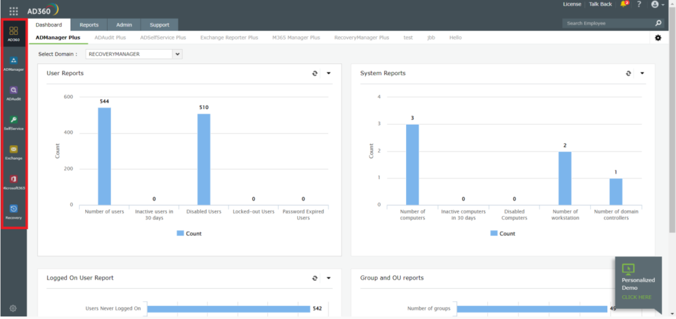This screenshot has width=676, height=319.
Task: Click the 'Inactive users in 30 days' label
Action: pos(154,215)
